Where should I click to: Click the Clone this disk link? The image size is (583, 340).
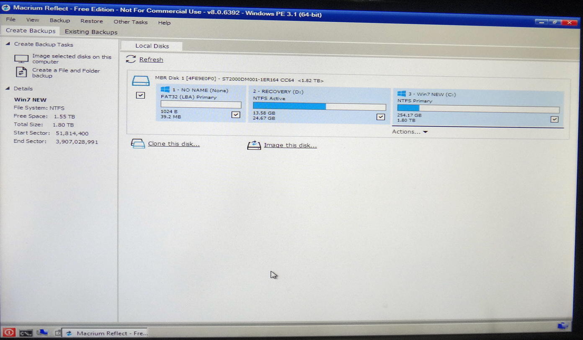coord(174,144)
